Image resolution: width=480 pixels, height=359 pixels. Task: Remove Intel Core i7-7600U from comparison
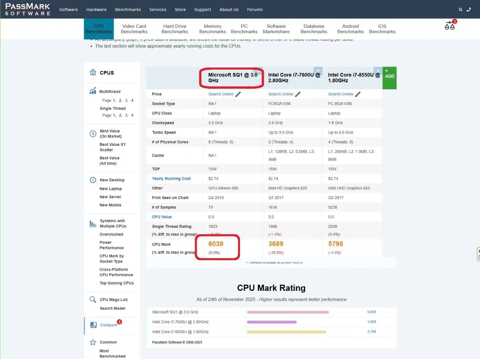(x=318, y=71)
